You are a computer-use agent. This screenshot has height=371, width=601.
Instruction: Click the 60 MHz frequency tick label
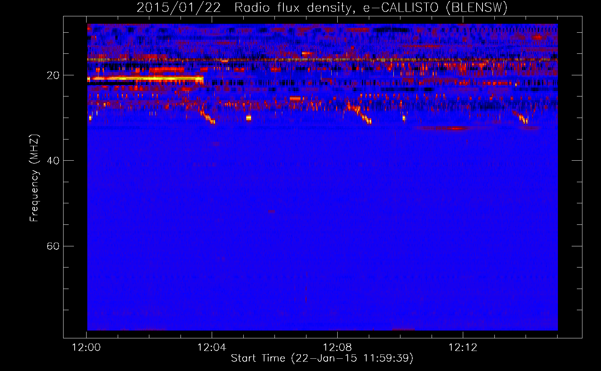coord(53,246)
